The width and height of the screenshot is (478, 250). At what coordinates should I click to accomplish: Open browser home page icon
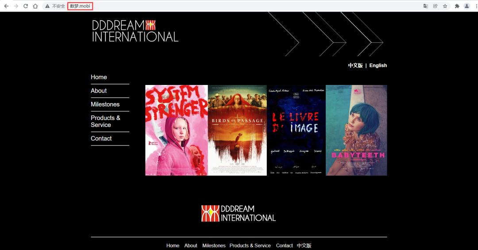click(x=35, y=6)
